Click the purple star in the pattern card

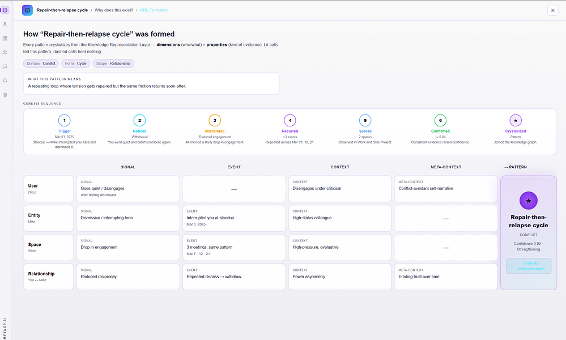(x=529, y=201)
